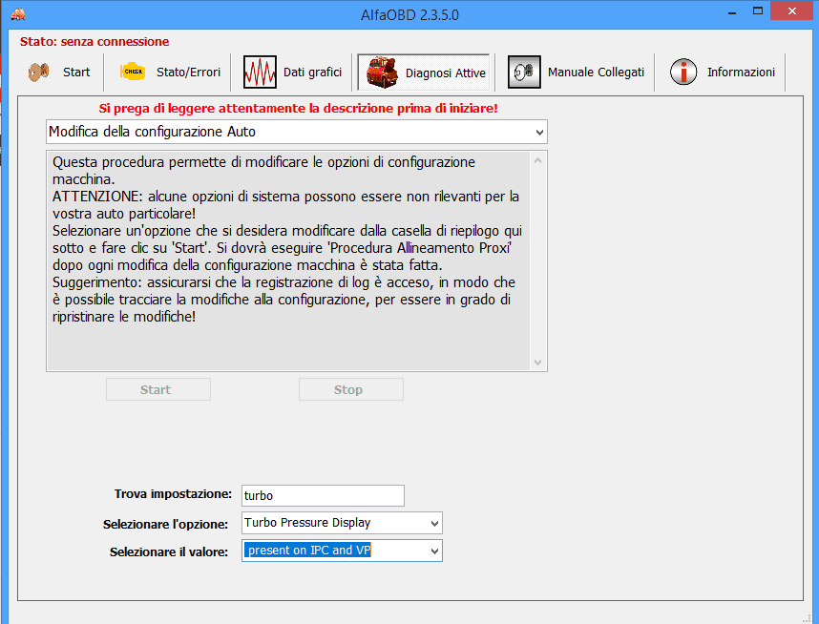The image size is (819, 624).
Task: Click the red 'Si prega di leggere attentamente' warning
Action: point(298,108)
